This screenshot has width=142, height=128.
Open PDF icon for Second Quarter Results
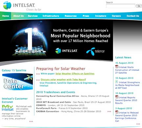coord(117,97)
